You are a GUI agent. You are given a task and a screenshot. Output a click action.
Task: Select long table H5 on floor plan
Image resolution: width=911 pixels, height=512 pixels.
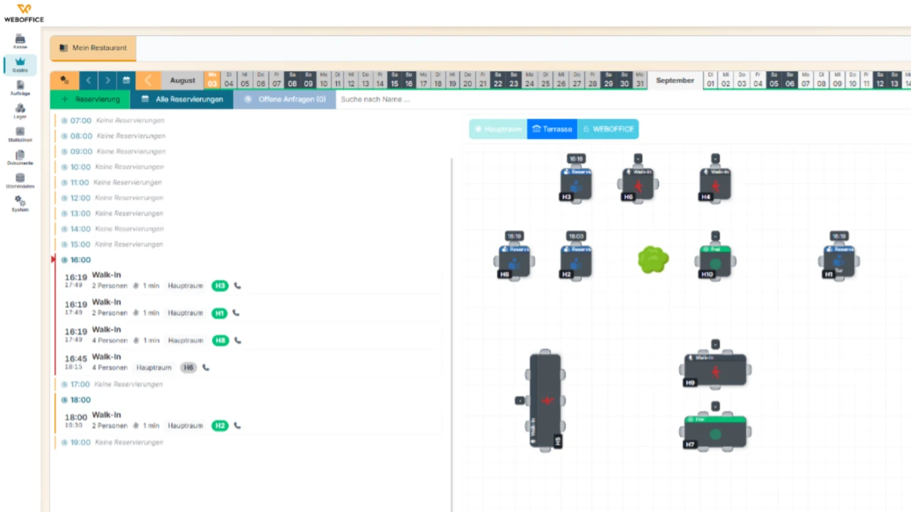[x=545, y=400]
